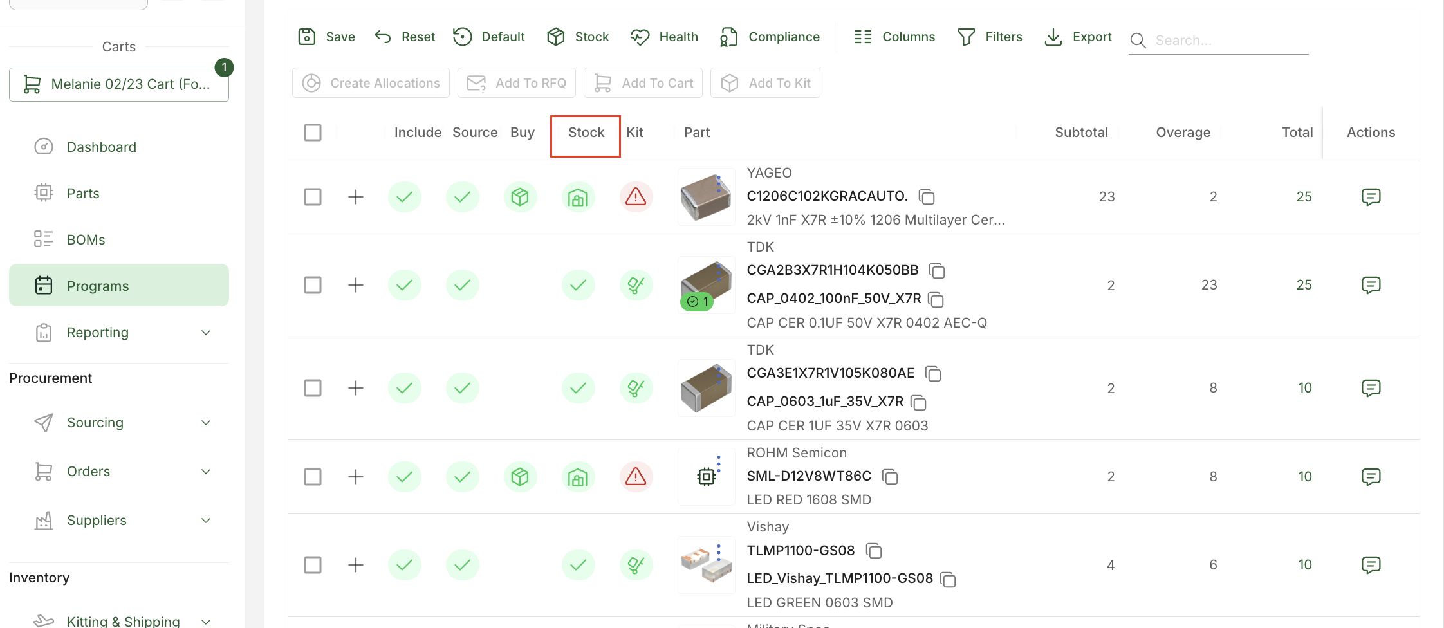Expand the SML-D12V8WT86C row plus icon

tap(356, 477)
